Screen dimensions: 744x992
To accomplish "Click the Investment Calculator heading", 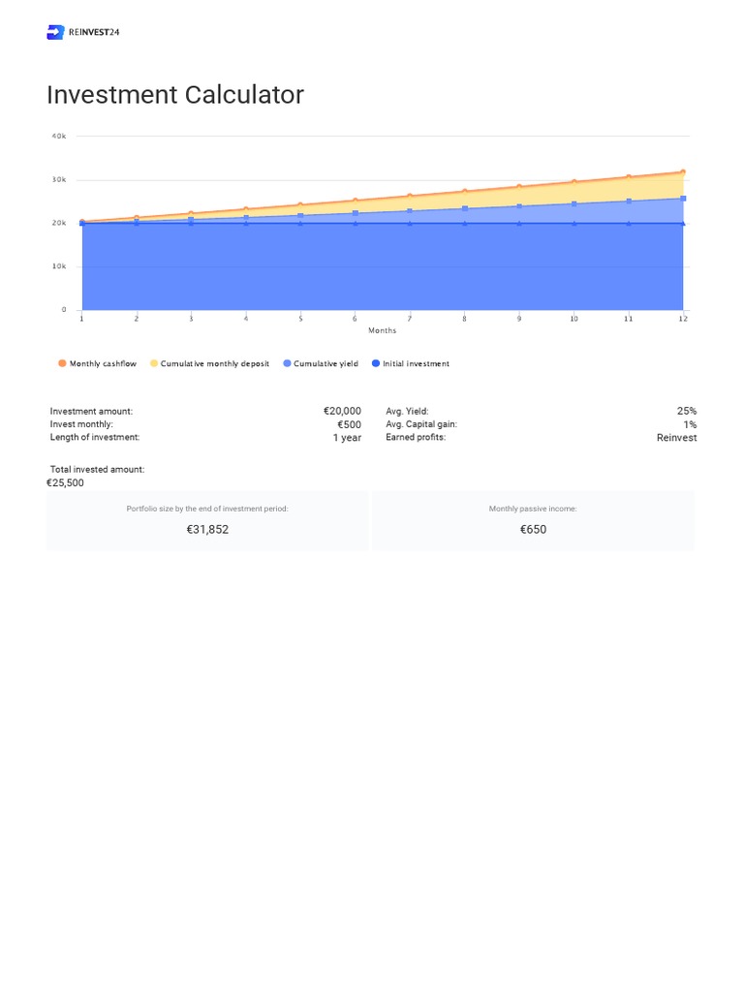I will pyautogui.click(x=175, y=95).
